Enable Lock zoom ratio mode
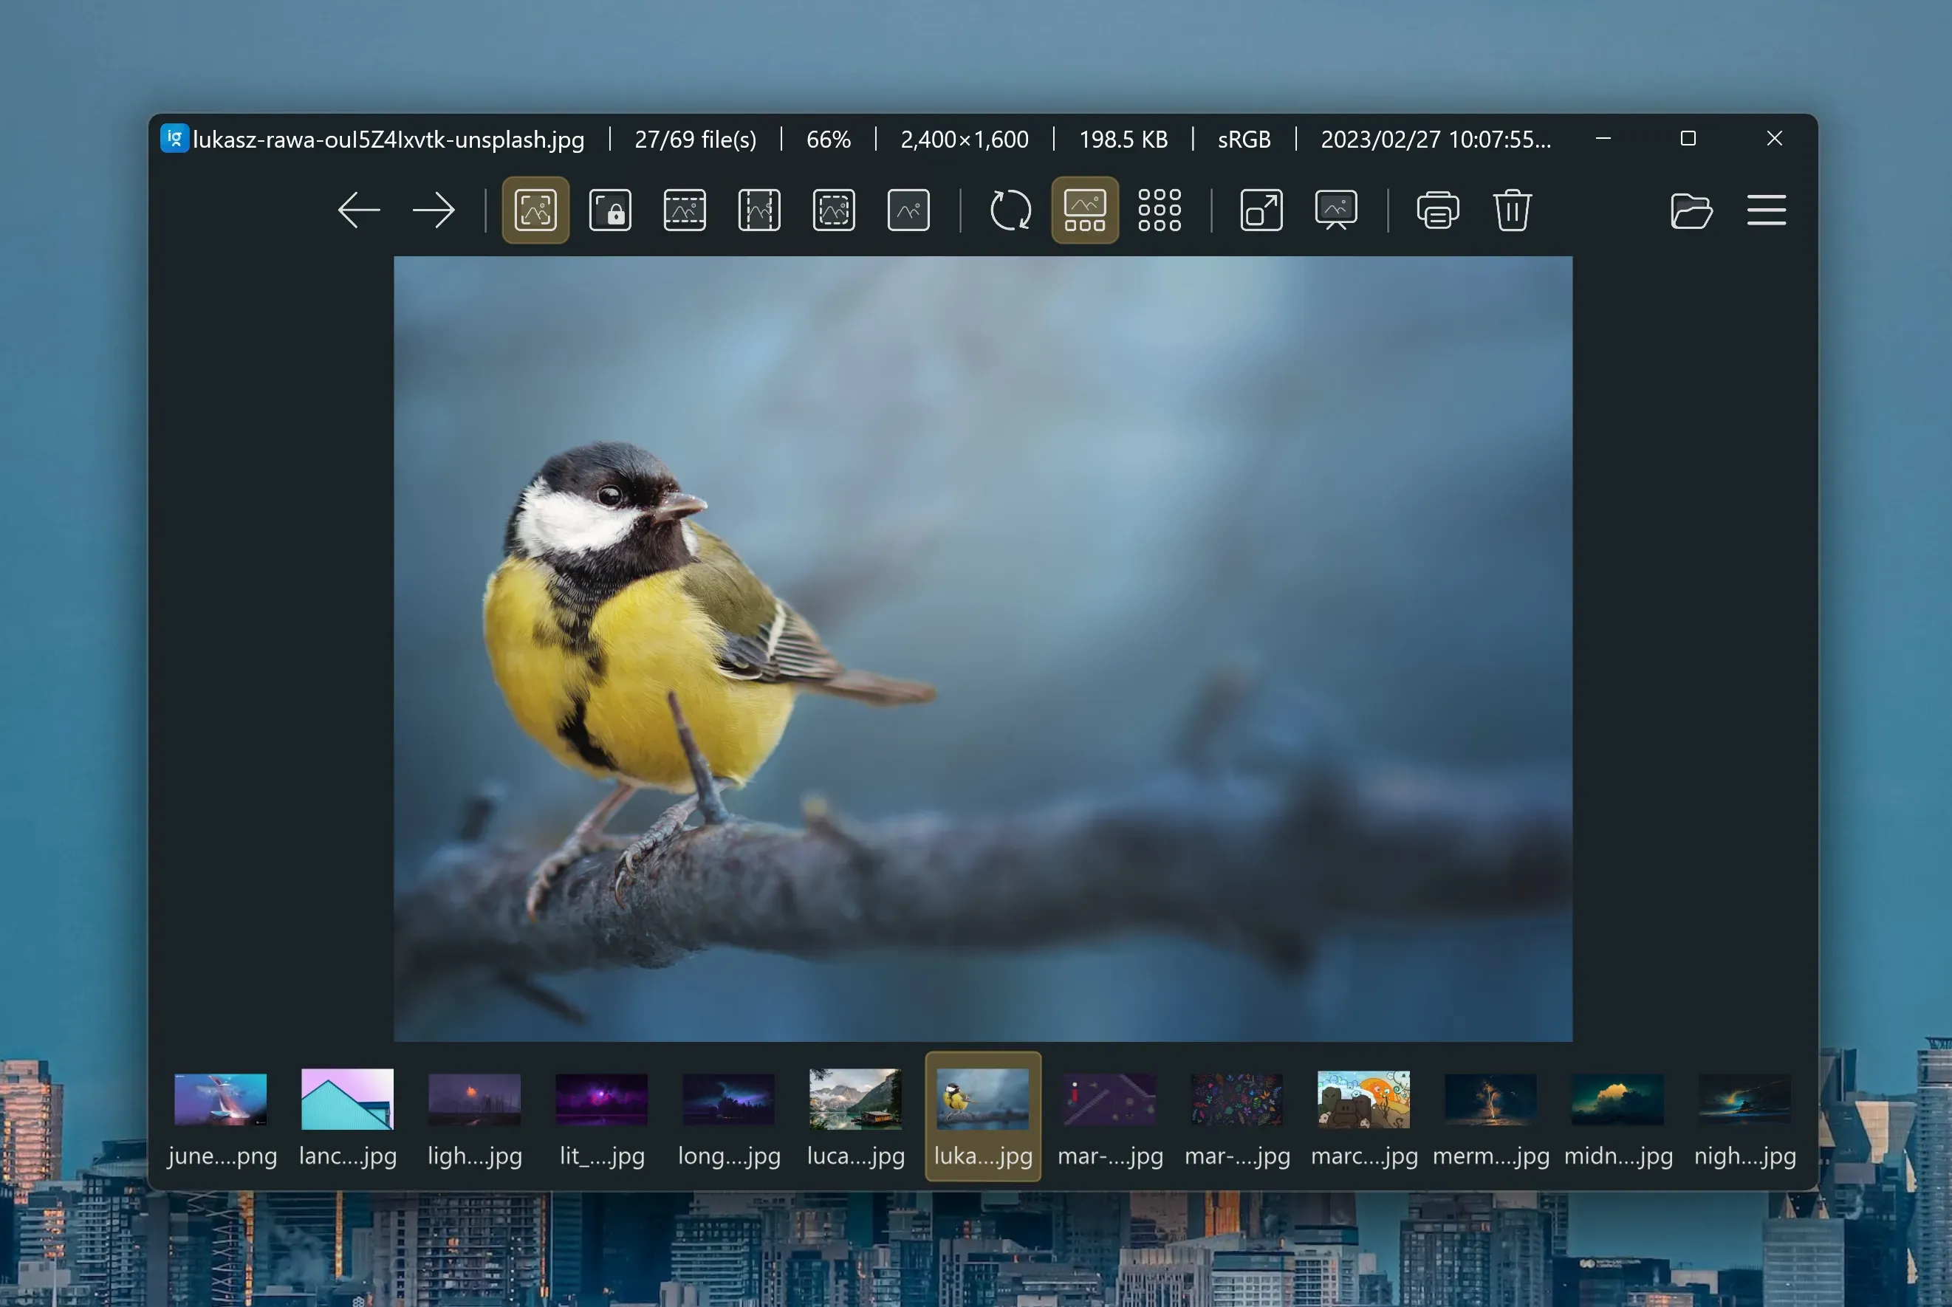This screenshot has height=1307, width=1952. click(x=610, y=210)
